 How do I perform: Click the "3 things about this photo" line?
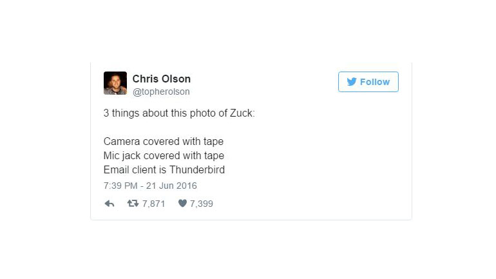[x=179, y=113]
